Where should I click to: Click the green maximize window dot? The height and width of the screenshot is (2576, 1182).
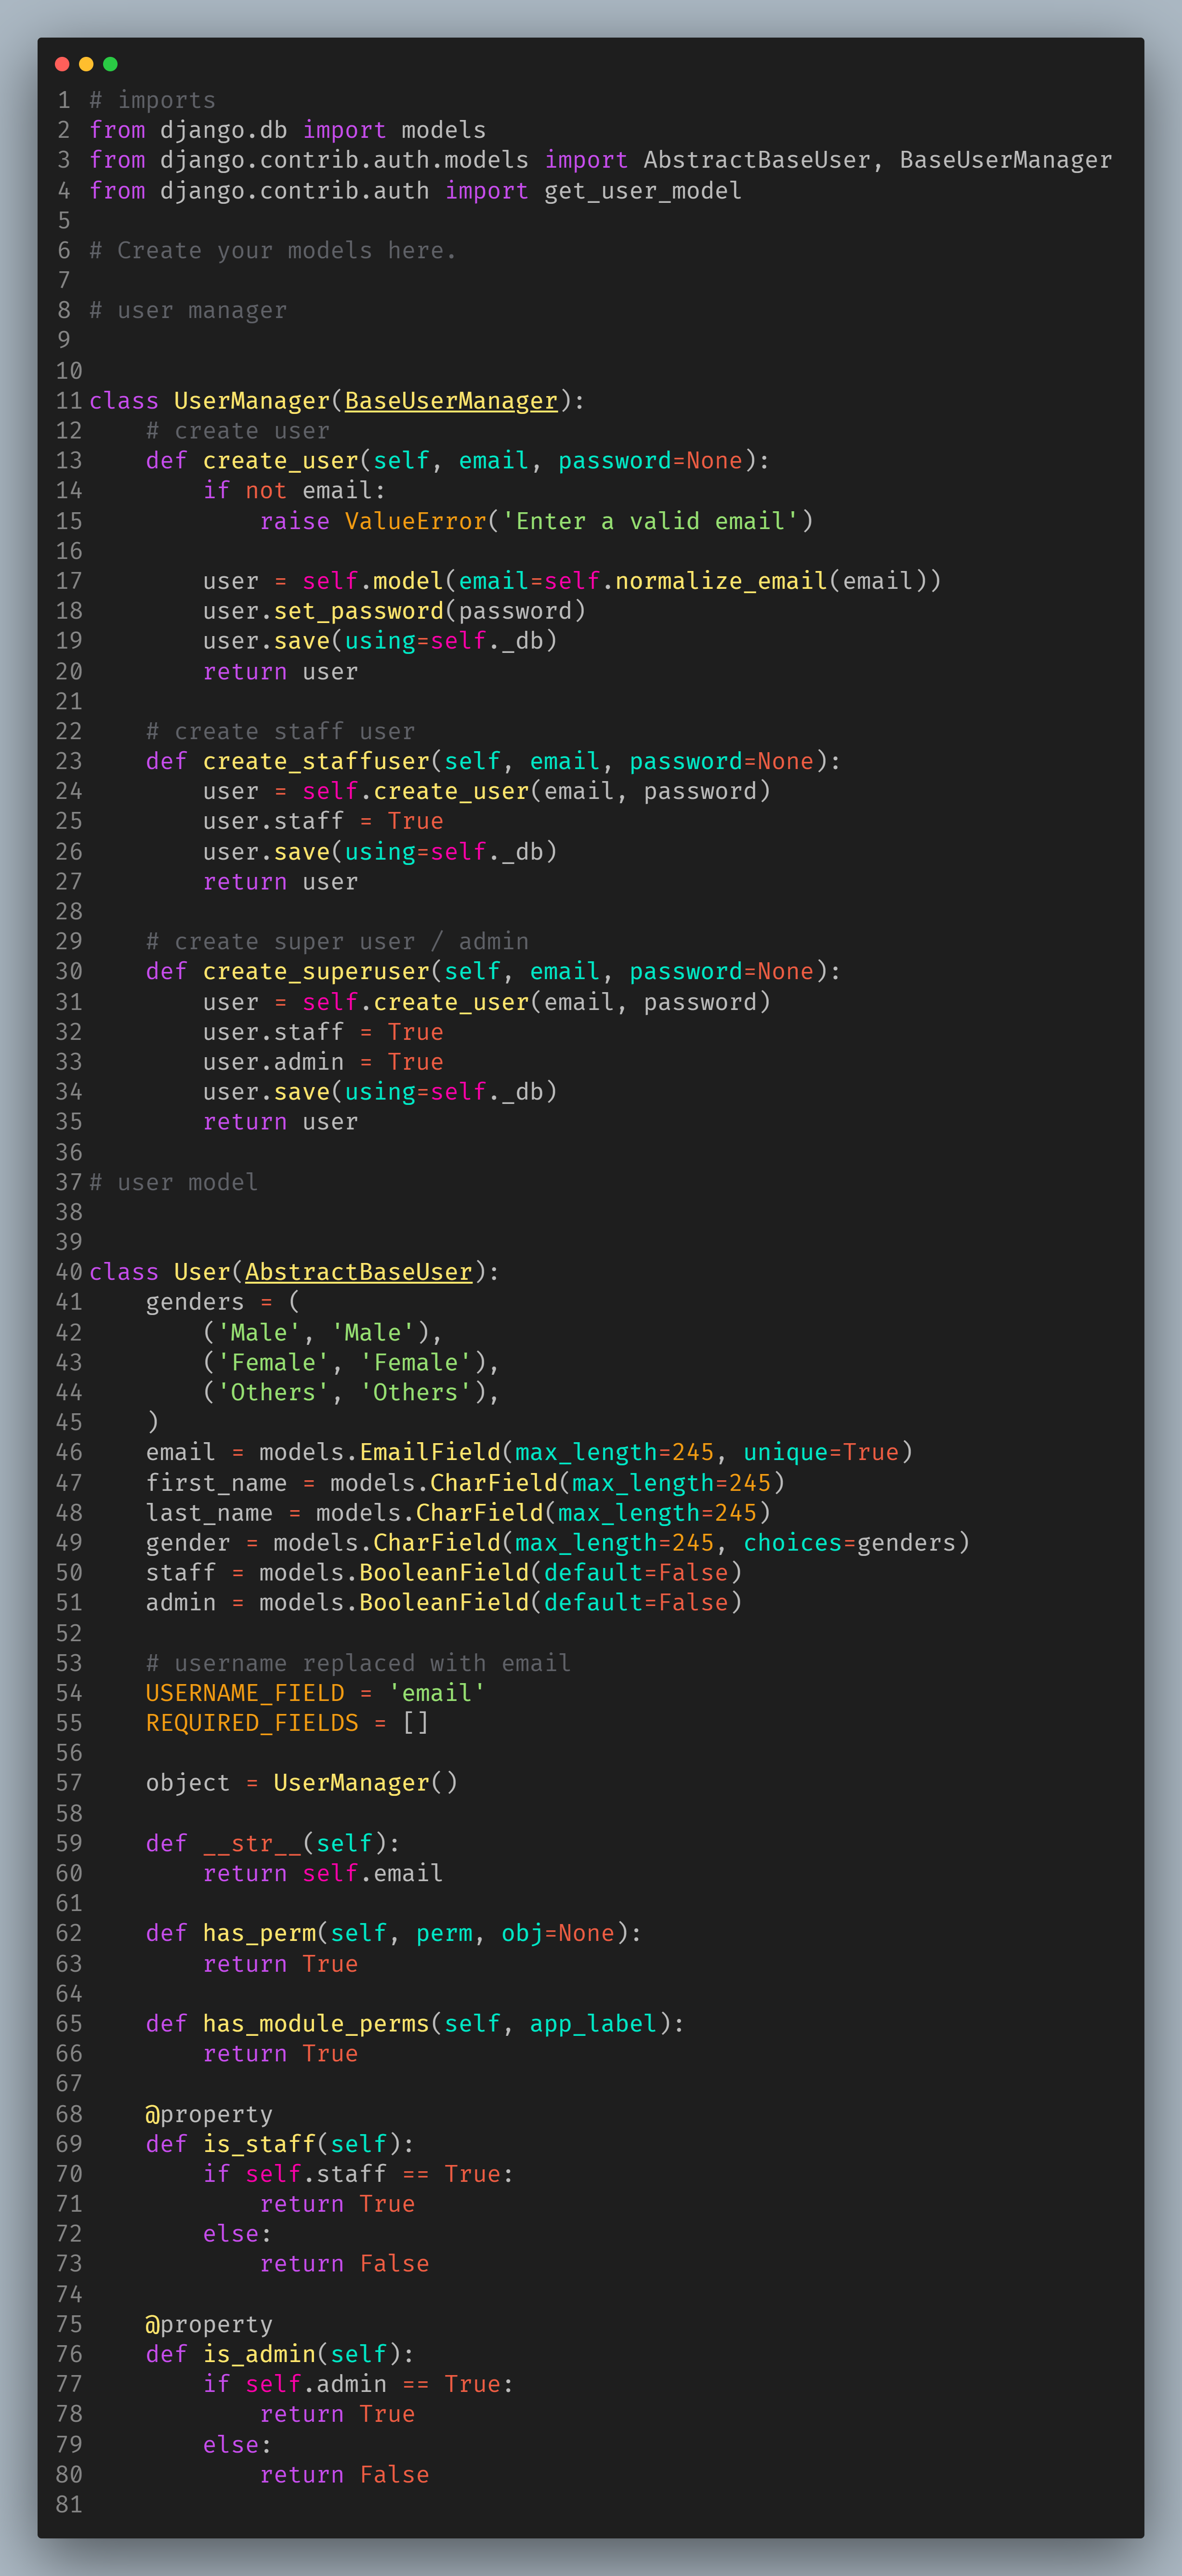pyautogui.click(x=110, y=64)
